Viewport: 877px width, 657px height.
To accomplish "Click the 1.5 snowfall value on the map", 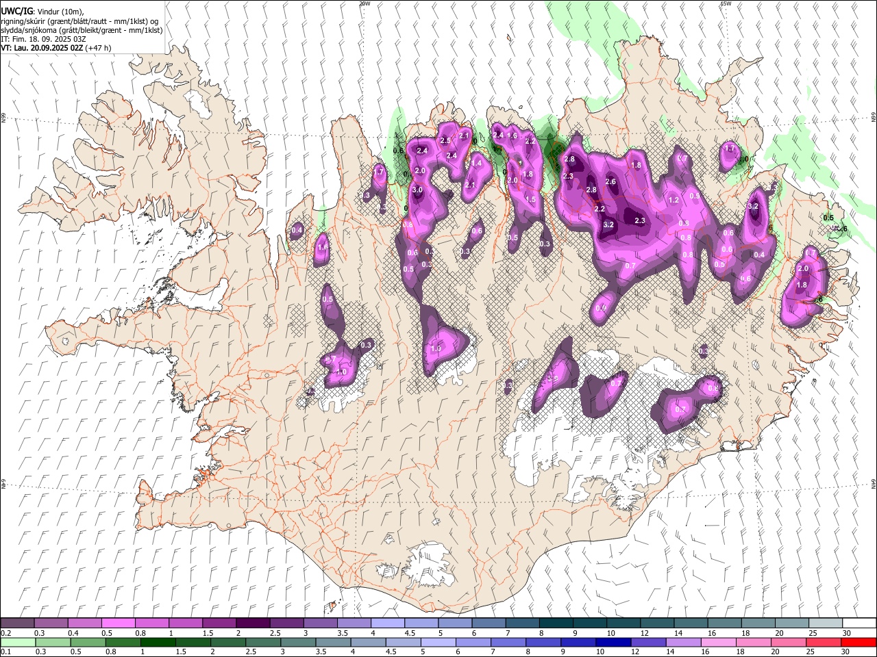I will [x=530, y=199].
